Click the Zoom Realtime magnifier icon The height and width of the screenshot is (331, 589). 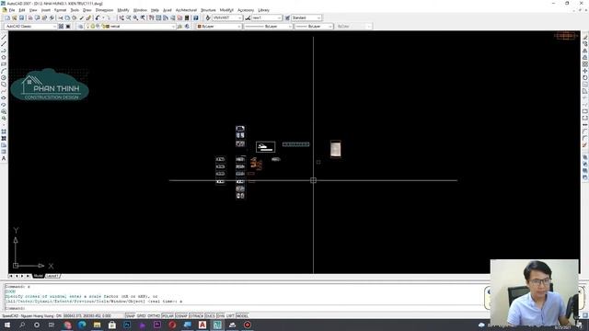pyautogui.click(x=129, y=18)
